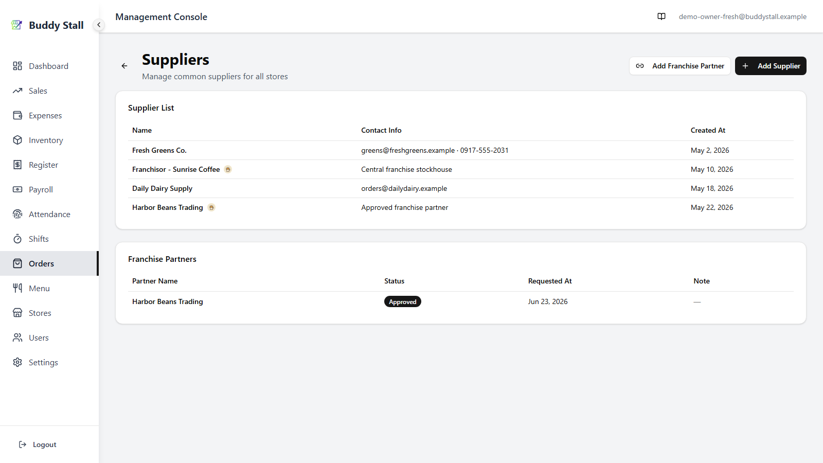Image resolution: width=823 pixels, height=463 pixels.
Task: Select Franchisor - Sunrise Coffee supplier name
Action: point(176,169)
